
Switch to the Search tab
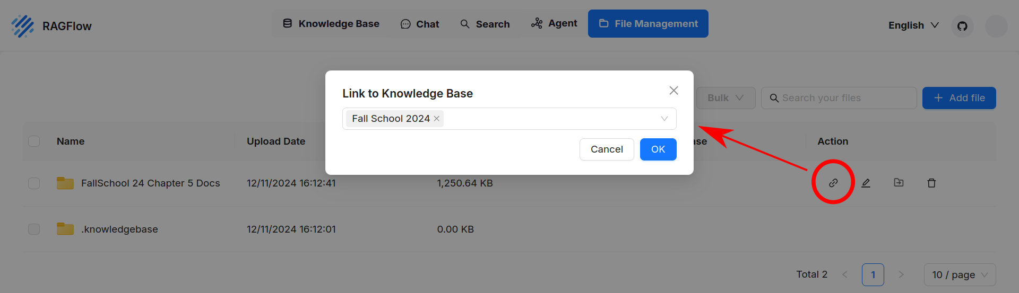(x=485, y=24)
